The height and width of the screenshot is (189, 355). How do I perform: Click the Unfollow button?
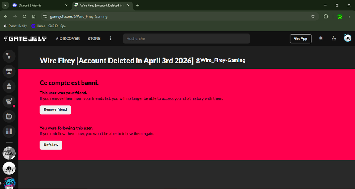click(x=51, y=145)
